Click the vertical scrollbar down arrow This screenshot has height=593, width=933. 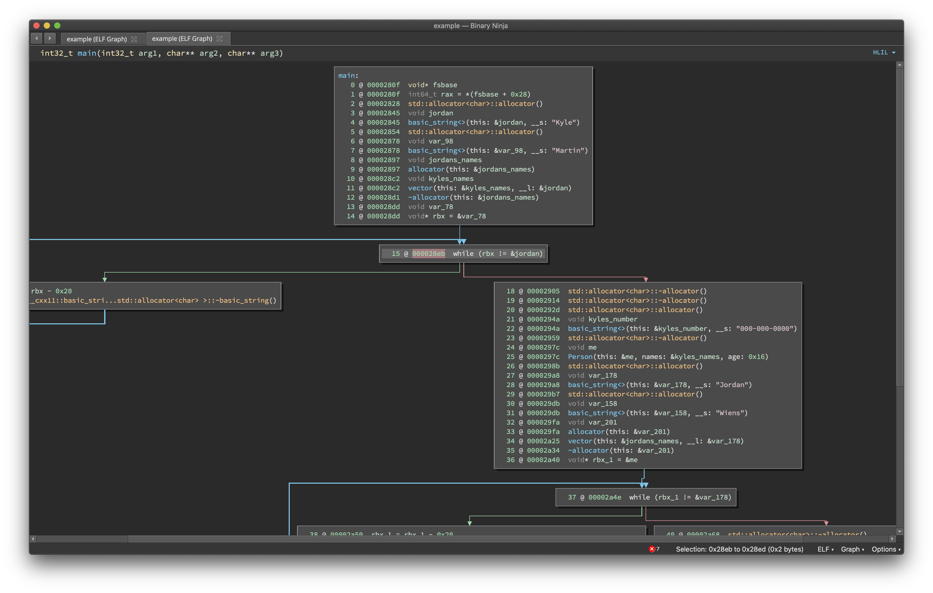point(899,531)
